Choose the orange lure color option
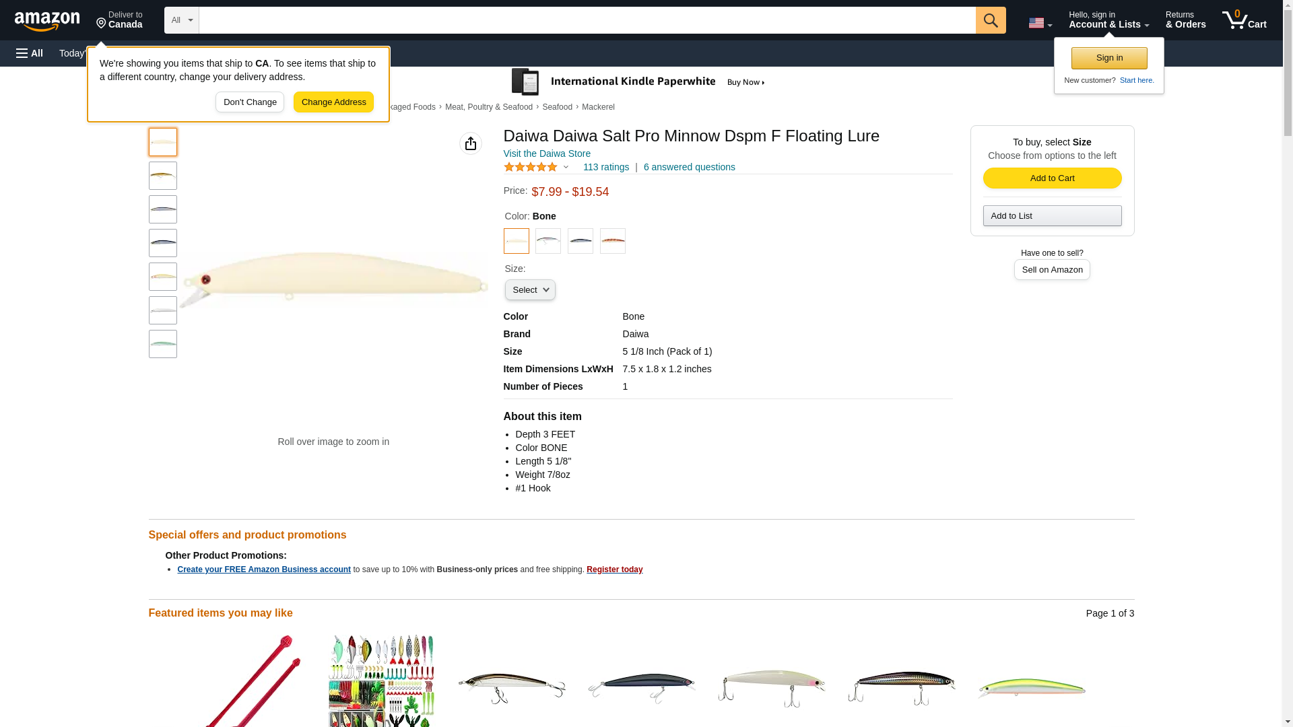The height and width of the screenshot is (727, 1293). [x=612, y=241]
